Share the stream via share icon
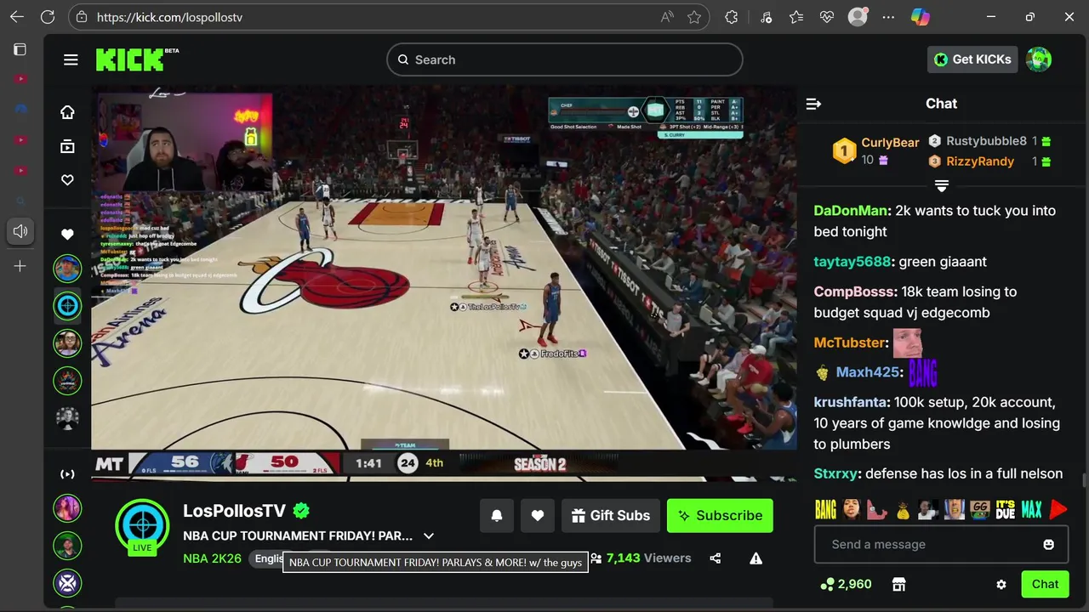The image size is (1089, 612). [x=715, y=558]
